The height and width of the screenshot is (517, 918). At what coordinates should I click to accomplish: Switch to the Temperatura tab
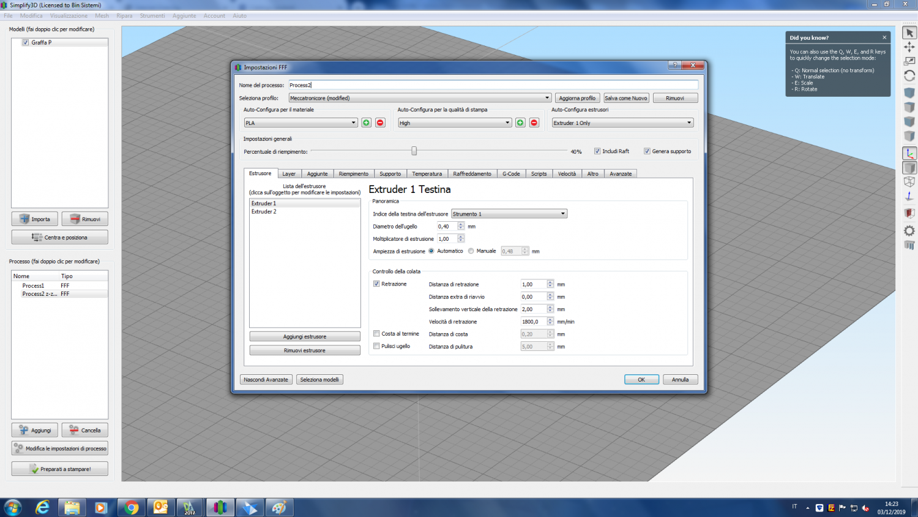(x=427, y=174)
